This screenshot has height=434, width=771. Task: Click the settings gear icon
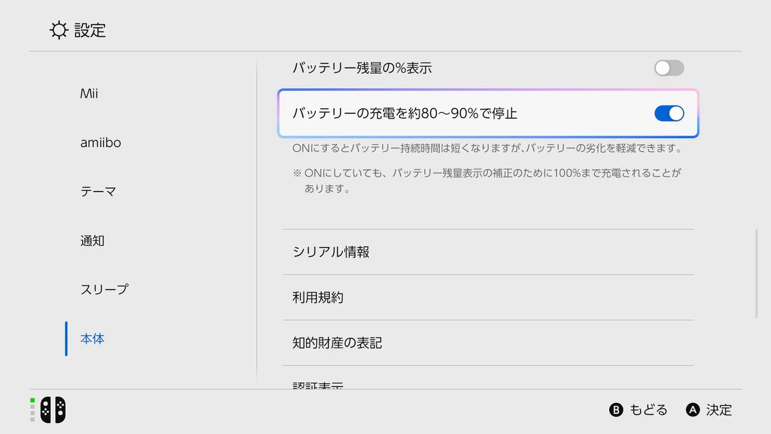click(x=60, y=30)
